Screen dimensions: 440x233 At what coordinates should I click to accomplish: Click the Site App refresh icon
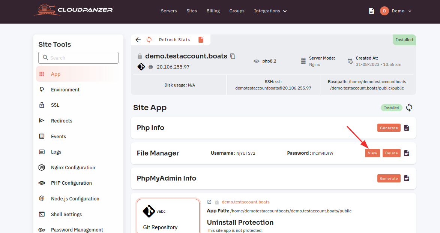(x=409, y=108)
